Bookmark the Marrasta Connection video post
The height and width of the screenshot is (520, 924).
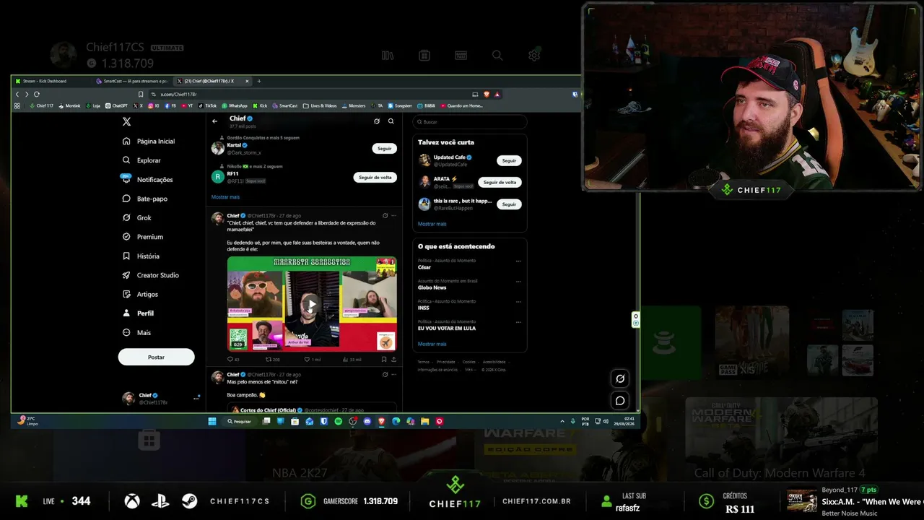tap(383, 359)
